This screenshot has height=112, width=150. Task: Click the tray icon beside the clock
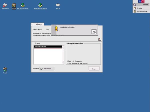[134, 5]
